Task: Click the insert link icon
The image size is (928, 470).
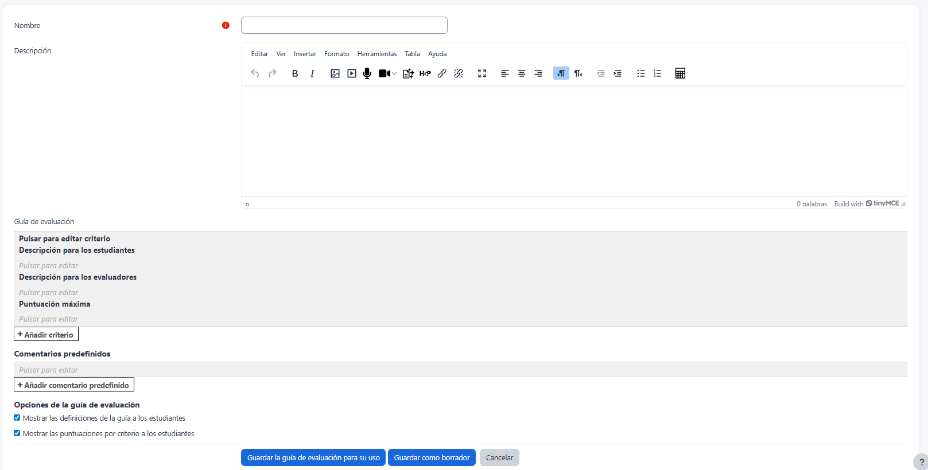Action: [442, 73]
